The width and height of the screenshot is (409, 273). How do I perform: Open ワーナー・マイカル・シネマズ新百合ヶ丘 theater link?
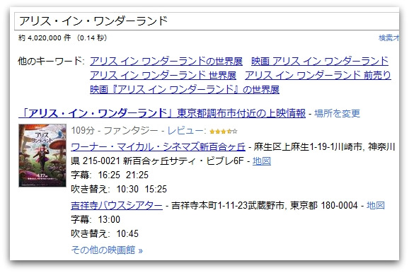tap(158, 147)
